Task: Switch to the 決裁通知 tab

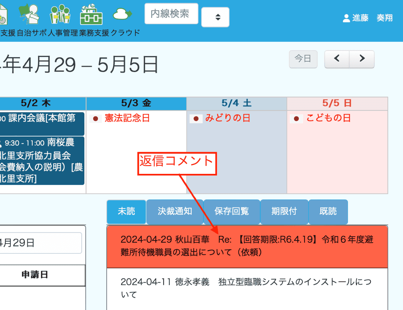Action: [175, 212]
